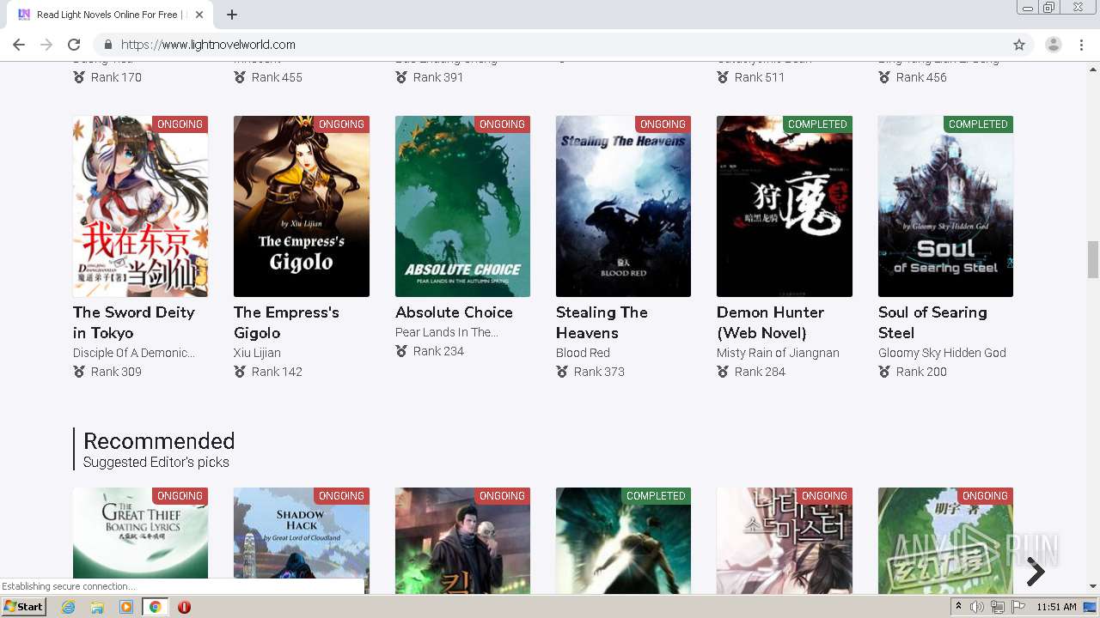Image resolution: width=1100 pixels, height=618 pixels.
Task: Open the Soul of Searing Steel cover
Action: pos(945,207)
